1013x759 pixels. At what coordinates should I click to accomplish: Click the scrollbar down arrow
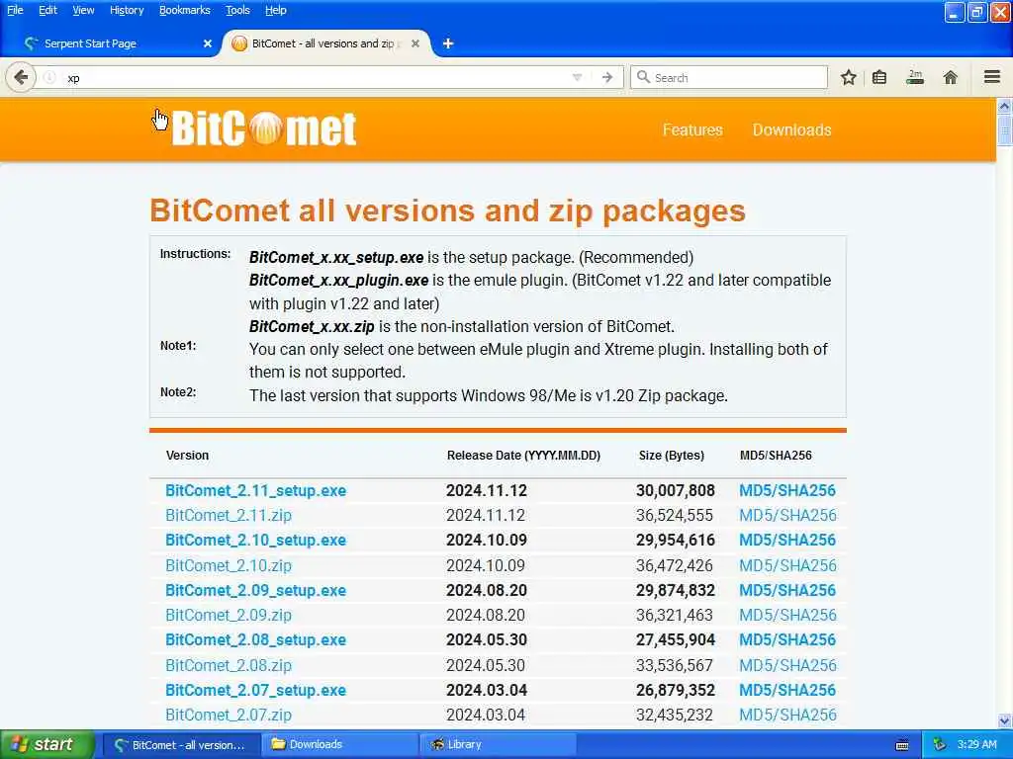(x=1004, y=720)
